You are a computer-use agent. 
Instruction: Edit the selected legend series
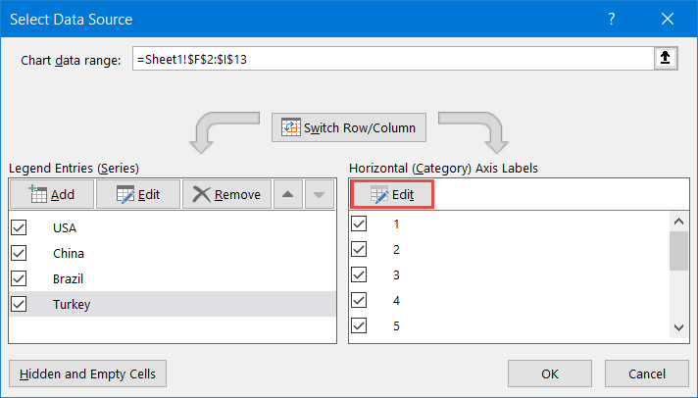point(137,194)
